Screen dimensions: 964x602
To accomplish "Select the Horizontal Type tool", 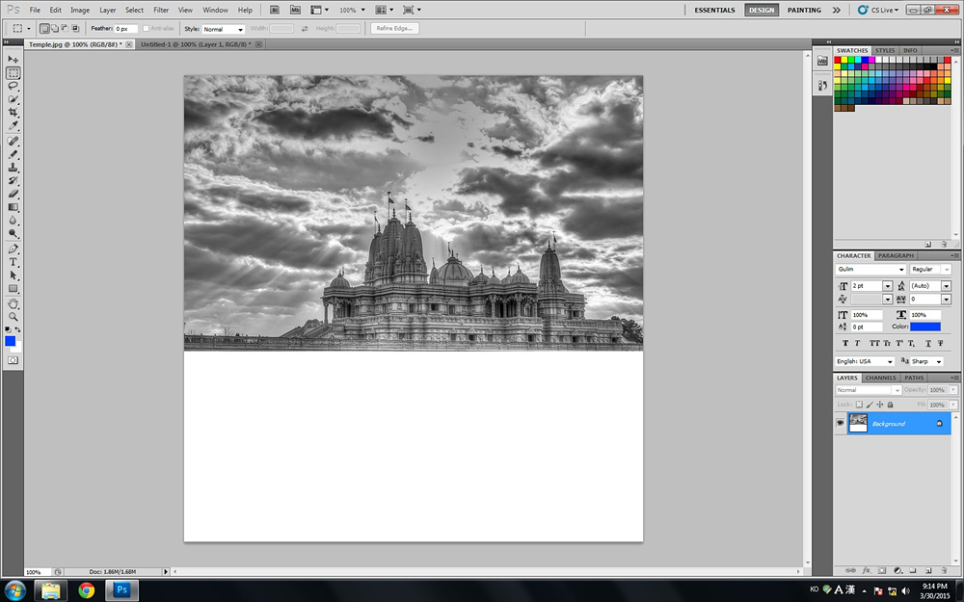I will pos(13,262).
